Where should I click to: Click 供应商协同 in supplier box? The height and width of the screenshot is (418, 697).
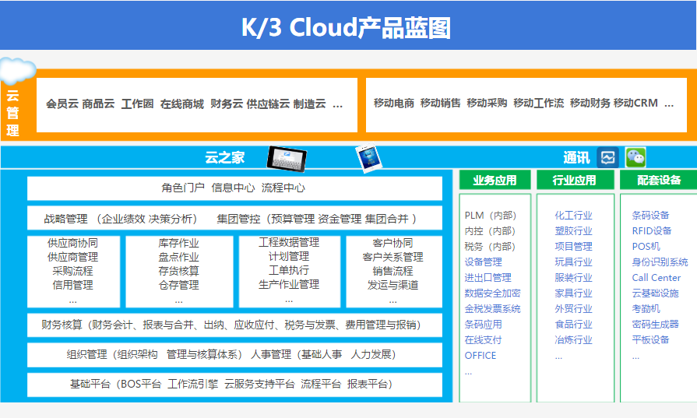click(73, 243)
